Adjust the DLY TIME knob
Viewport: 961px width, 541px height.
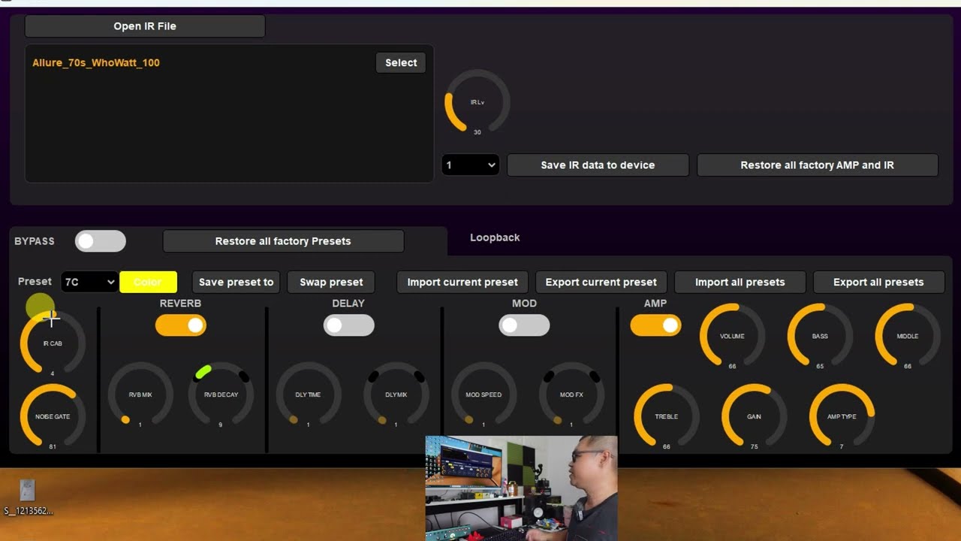click(x=309, y=394)
